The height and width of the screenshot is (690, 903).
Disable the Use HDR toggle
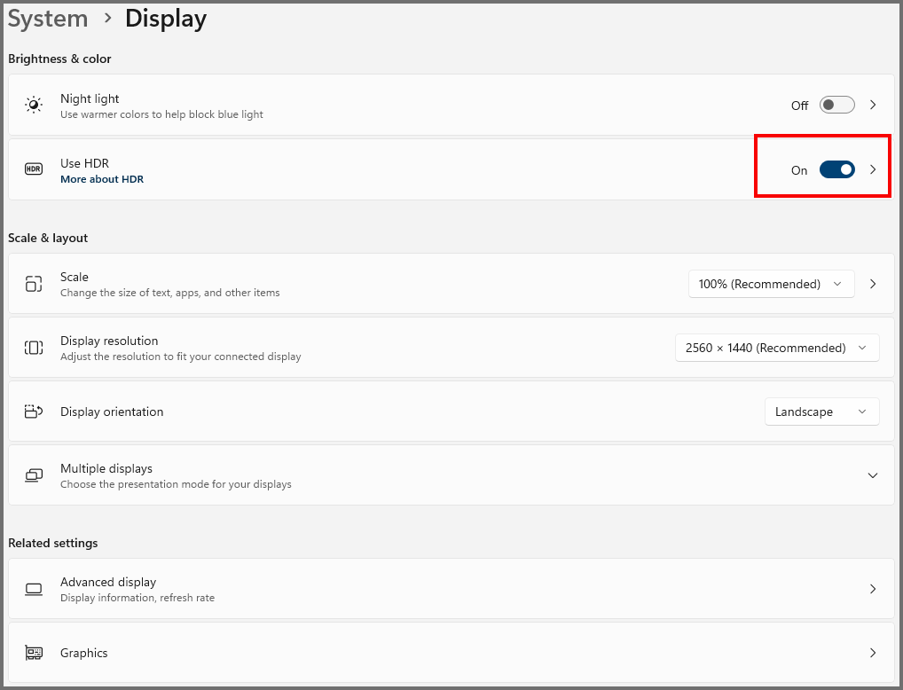836,169
